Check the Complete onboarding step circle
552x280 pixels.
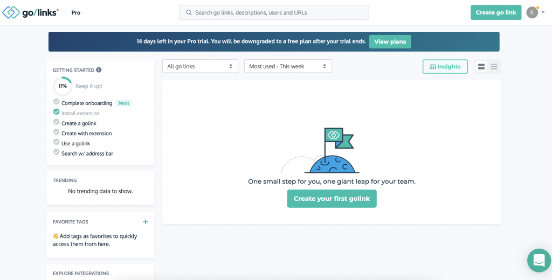click(x=56, y=102)
